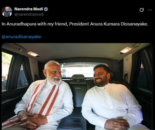Click the blue verified badge
The image size is (155, 130).
(46, 9)
